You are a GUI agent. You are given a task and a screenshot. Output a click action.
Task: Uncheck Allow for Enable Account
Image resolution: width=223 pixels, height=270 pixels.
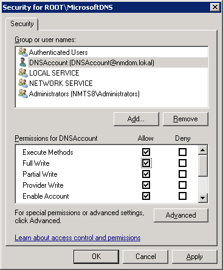point(146,196)
